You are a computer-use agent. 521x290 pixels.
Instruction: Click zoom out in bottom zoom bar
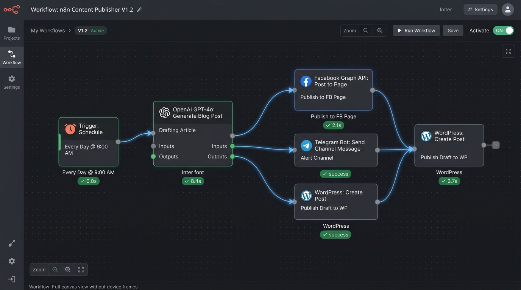coord(55,270)
